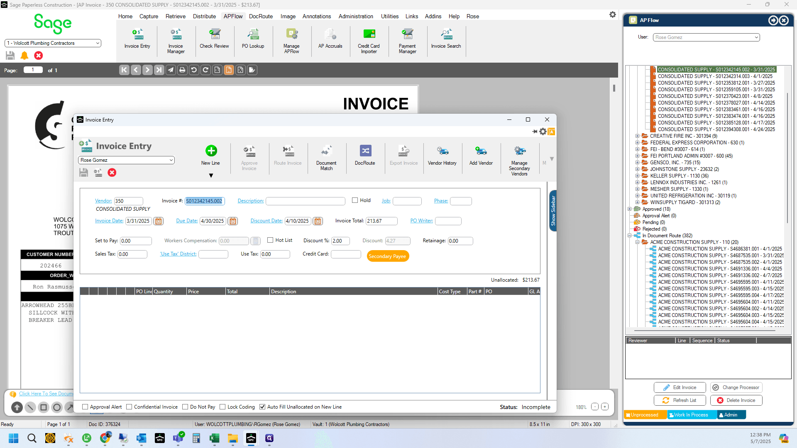Expand the CREATIVE FIRE INC folder
Image resolution: width=797 pixels, height=448 pixels.
pyautogui.click(x=638, y=136)
